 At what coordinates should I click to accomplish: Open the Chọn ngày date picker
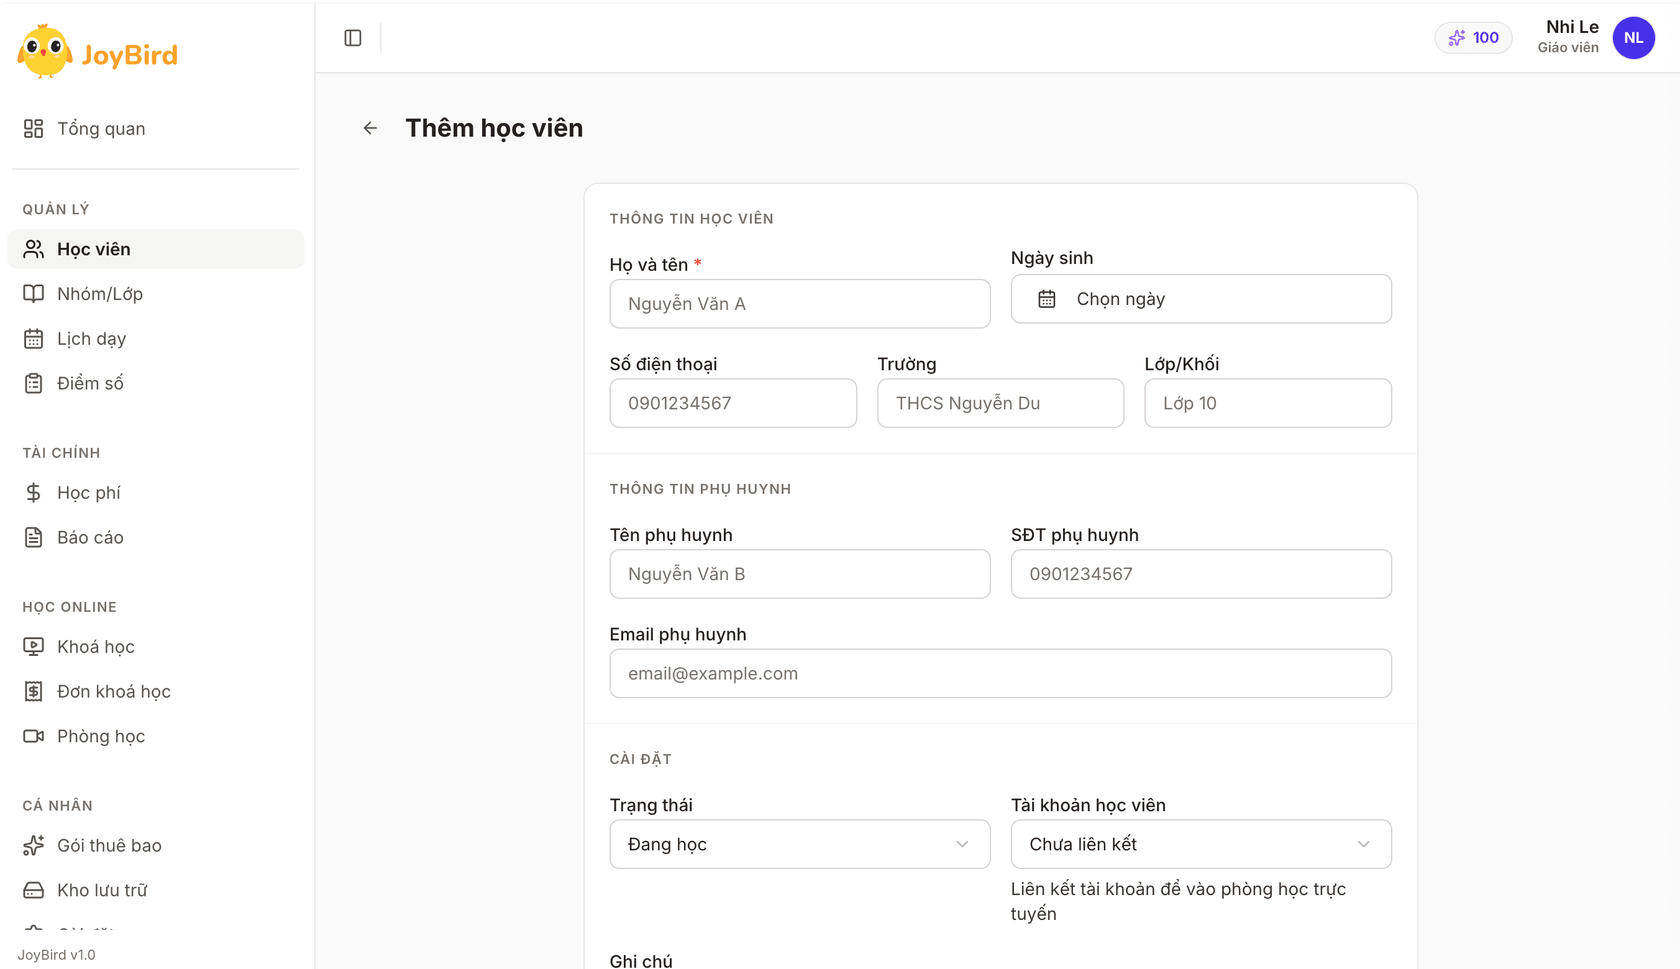pos(1201,299)
